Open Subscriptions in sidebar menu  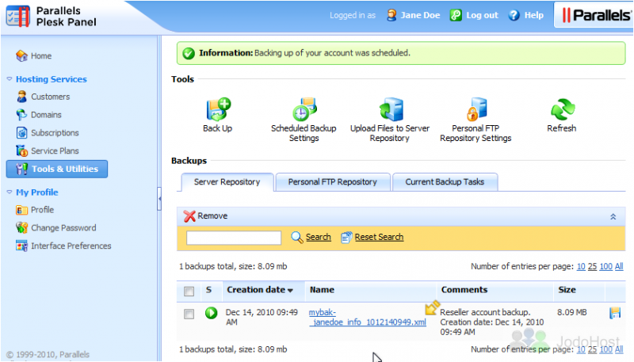click(x=55, y=132)
